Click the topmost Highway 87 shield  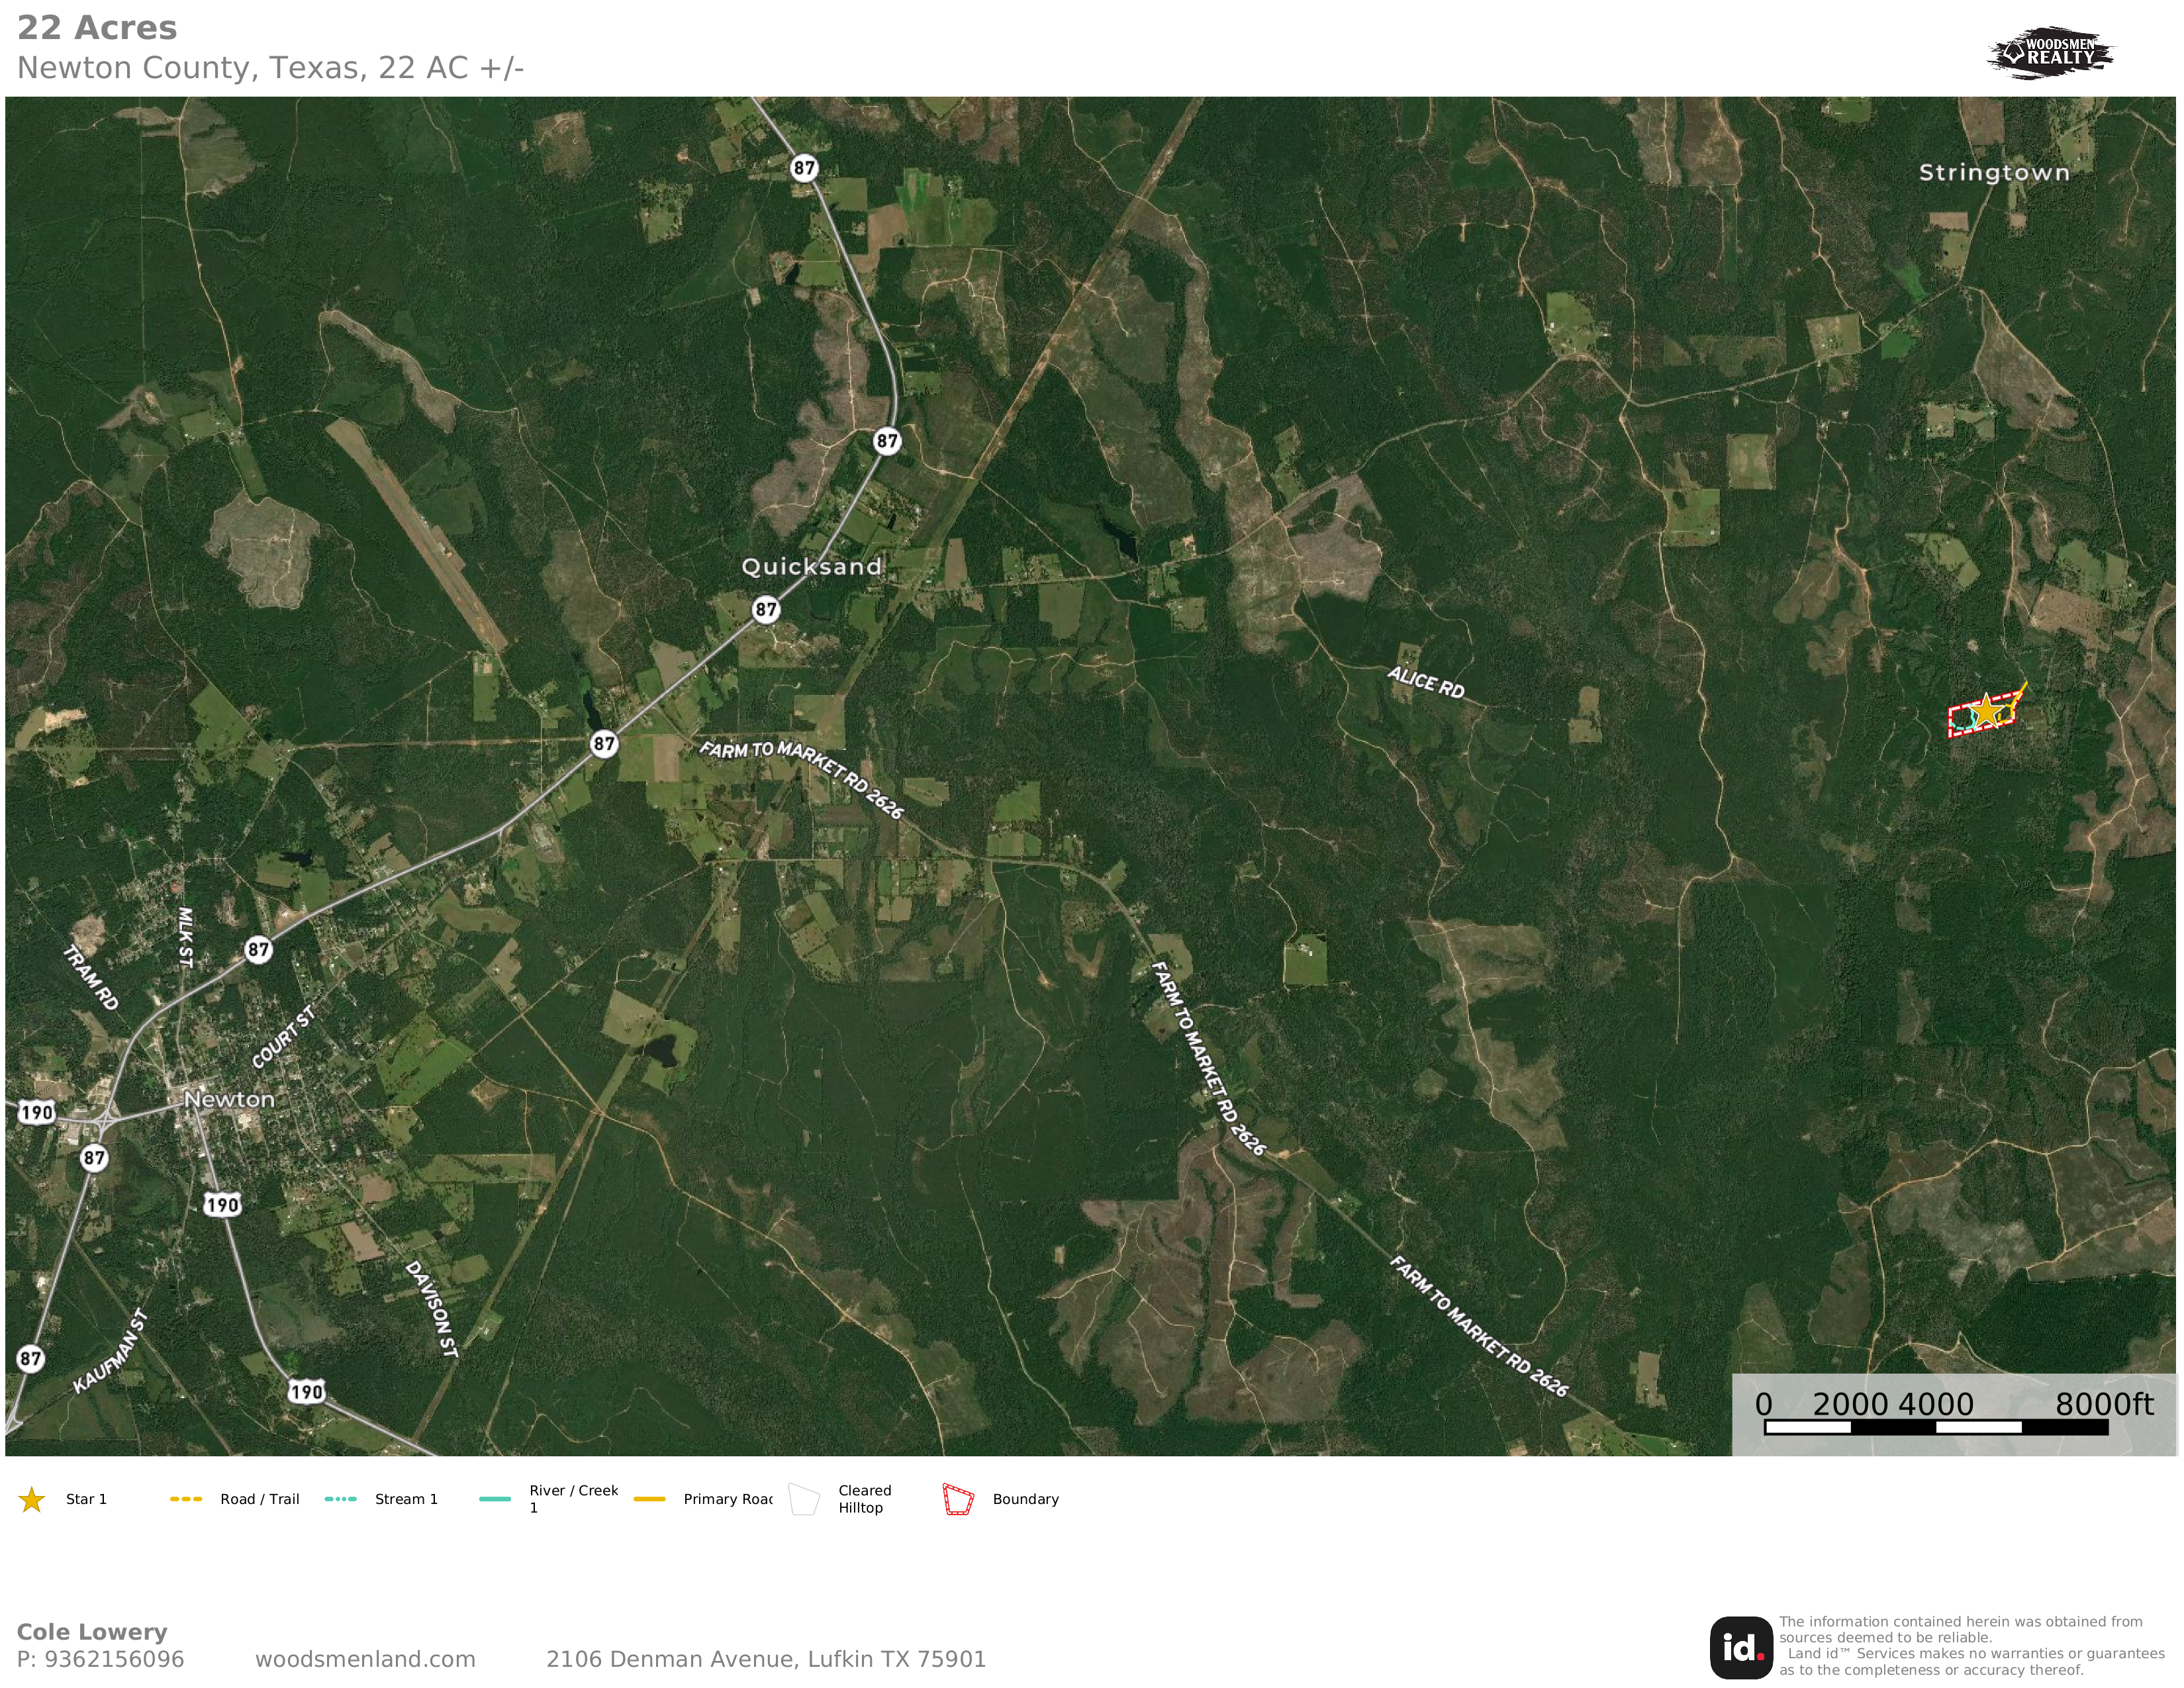click(x=804, y=168)
